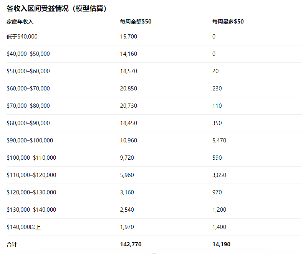Click the $40,000–$50,000 row label

tap(28, 54)
